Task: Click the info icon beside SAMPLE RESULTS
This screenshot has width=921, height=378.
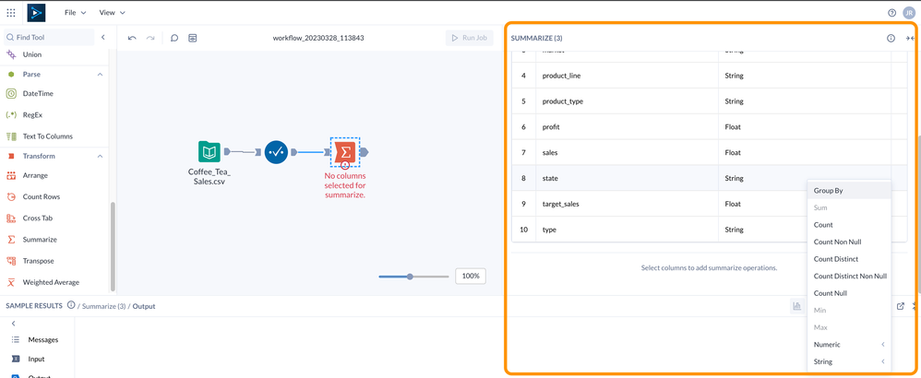Action: (x=71, y=305)
